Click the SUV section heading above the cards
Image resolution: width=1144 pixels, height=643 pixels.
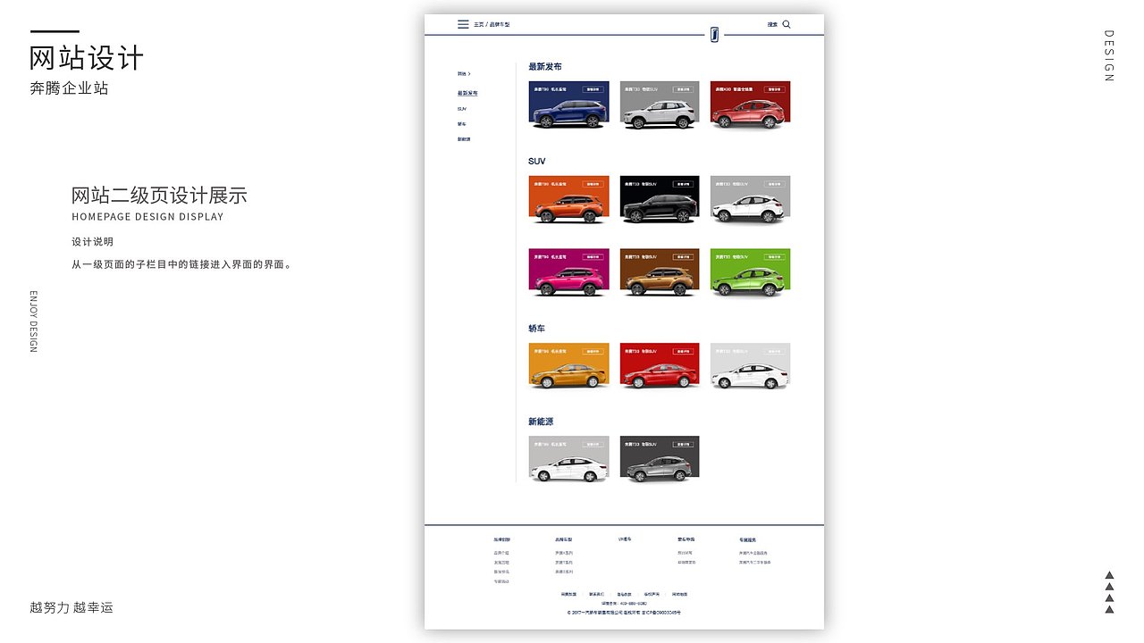click(x=536, y=162)
